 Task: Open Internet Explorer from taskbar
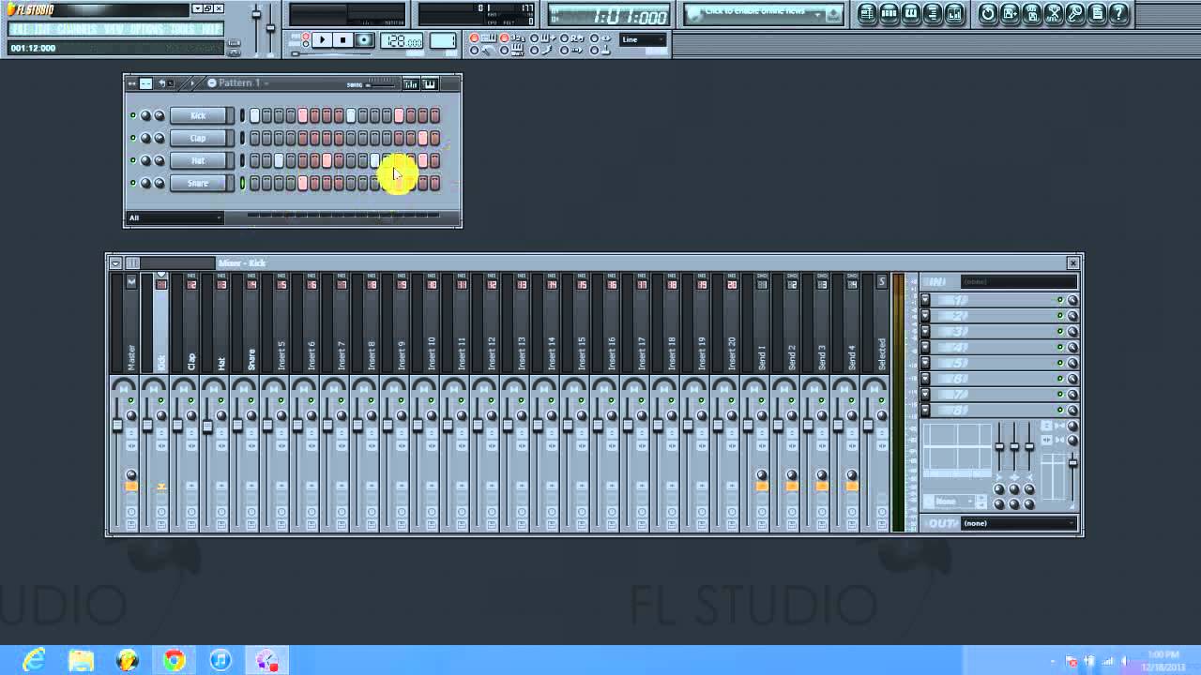pos(35,660)
